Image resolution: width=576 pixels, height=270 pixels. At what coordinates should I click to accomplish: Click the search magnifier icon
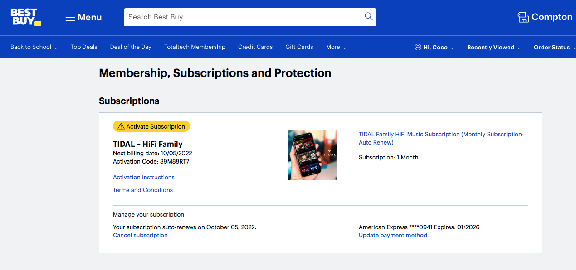click(368, 16)
